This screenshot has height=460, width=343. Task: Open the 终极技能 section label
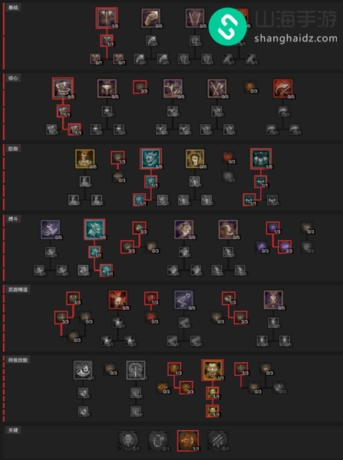pos(18,360)
